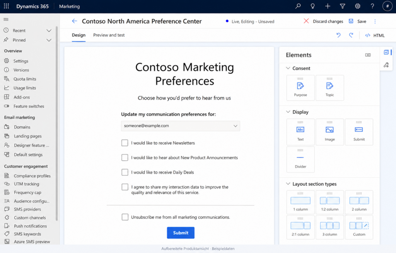
Task: Click Discard changes
Action: pos(324,21)
